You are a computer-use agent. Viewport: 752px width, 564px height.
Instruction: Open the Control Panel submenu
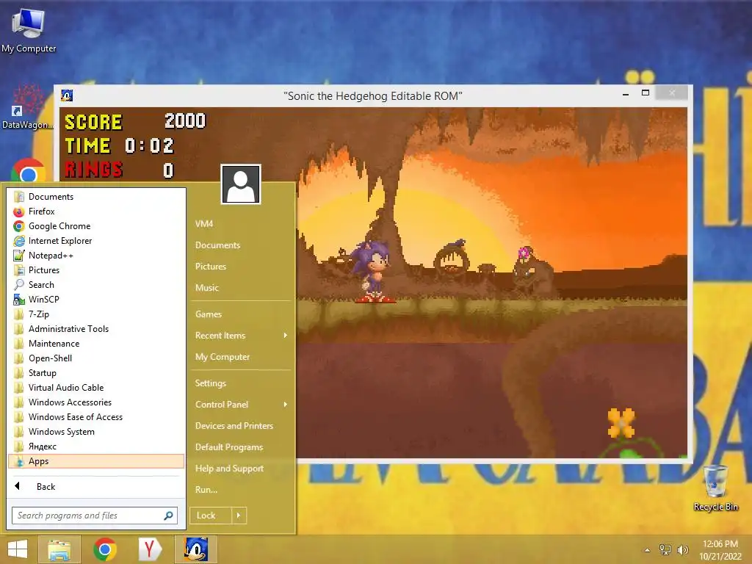(x=241, y=405)
